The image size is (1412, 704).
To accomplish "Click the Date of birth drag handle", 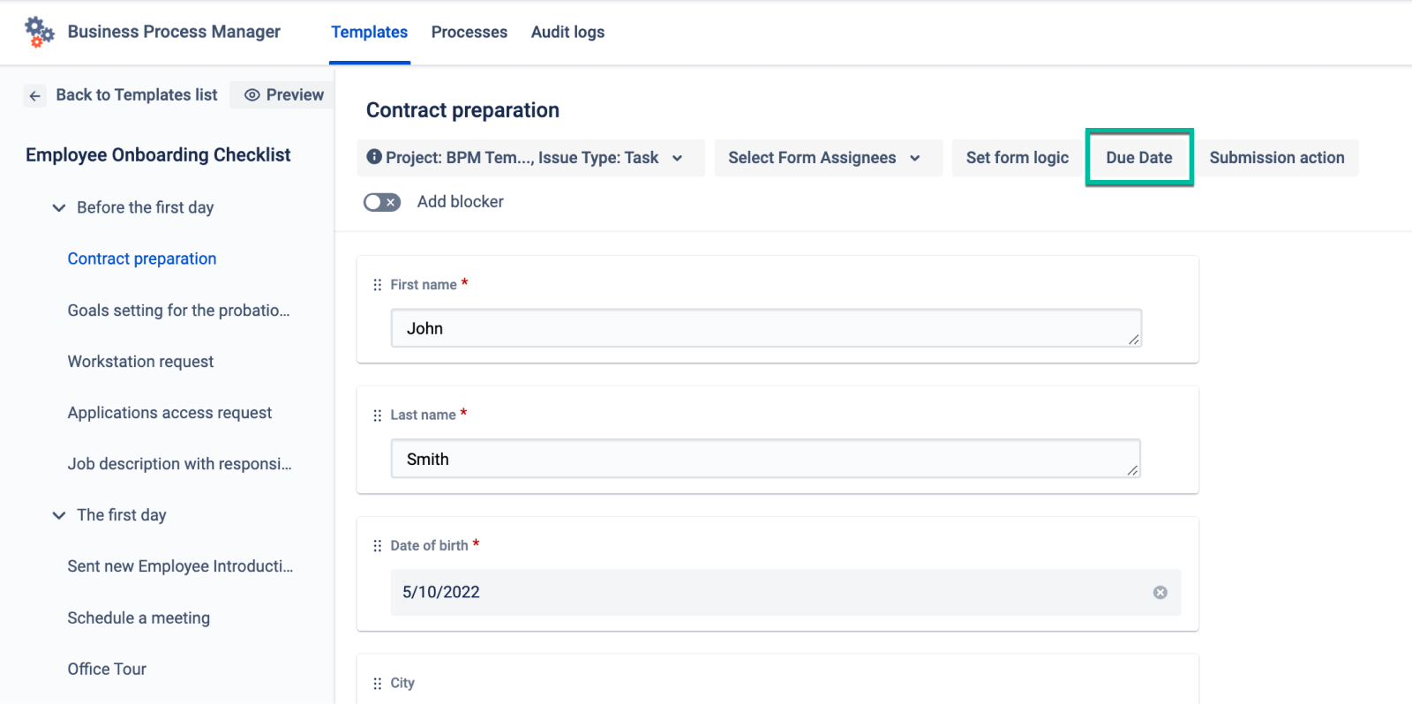I will click(378, 546).
